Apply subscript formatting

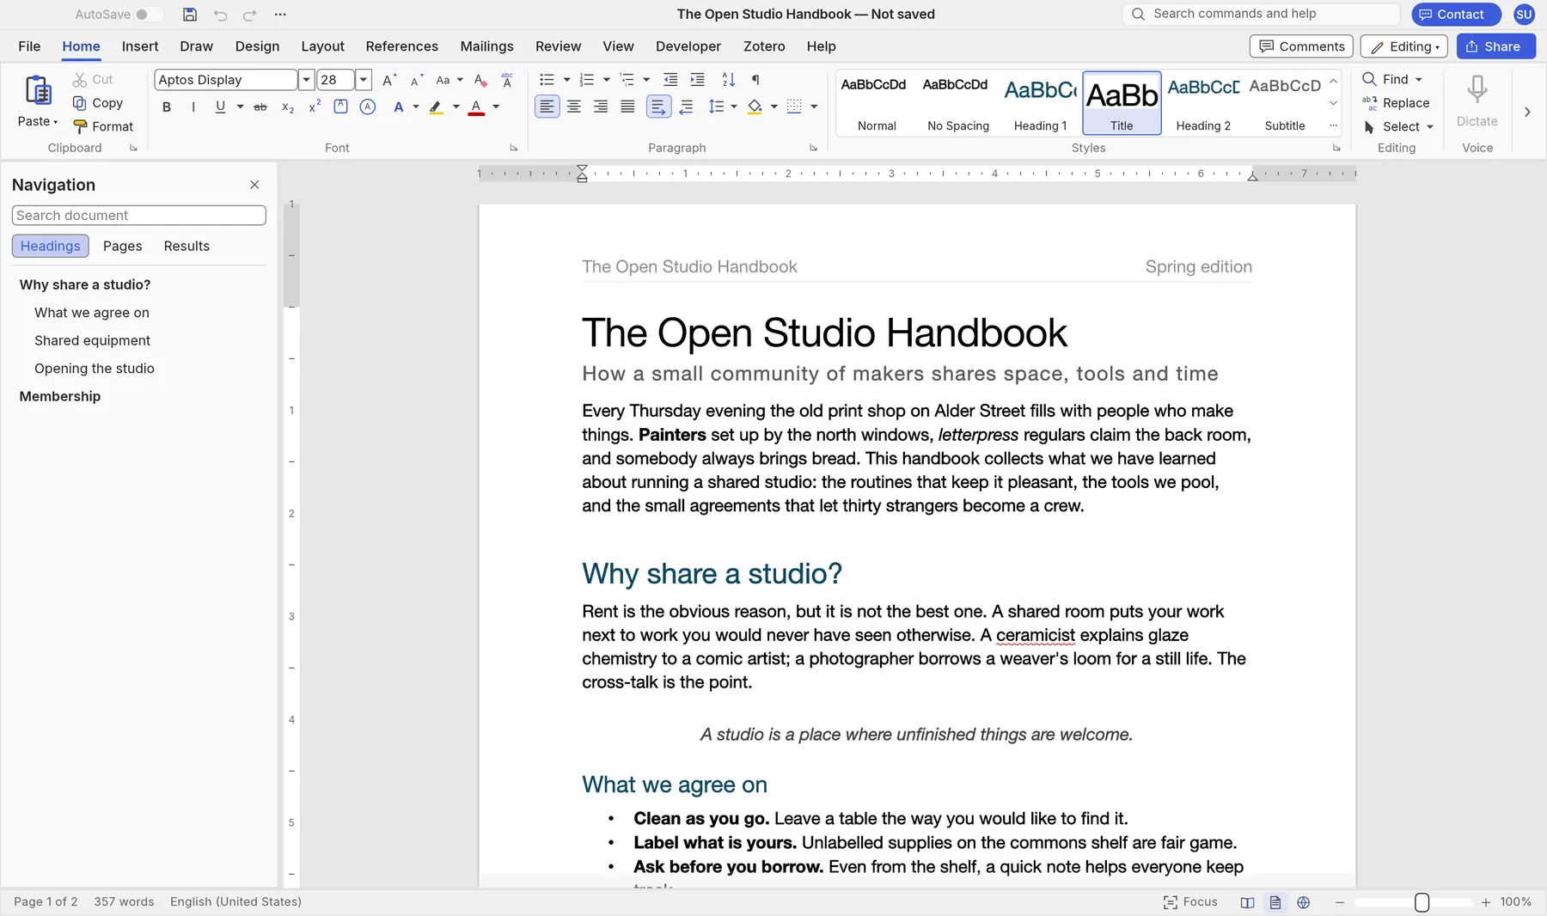click(288, 107)
